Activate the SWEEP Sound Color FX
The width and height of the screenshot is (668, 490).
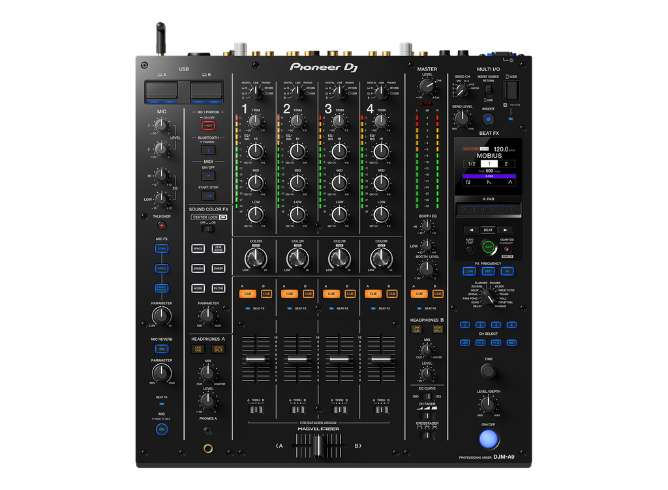219,268
